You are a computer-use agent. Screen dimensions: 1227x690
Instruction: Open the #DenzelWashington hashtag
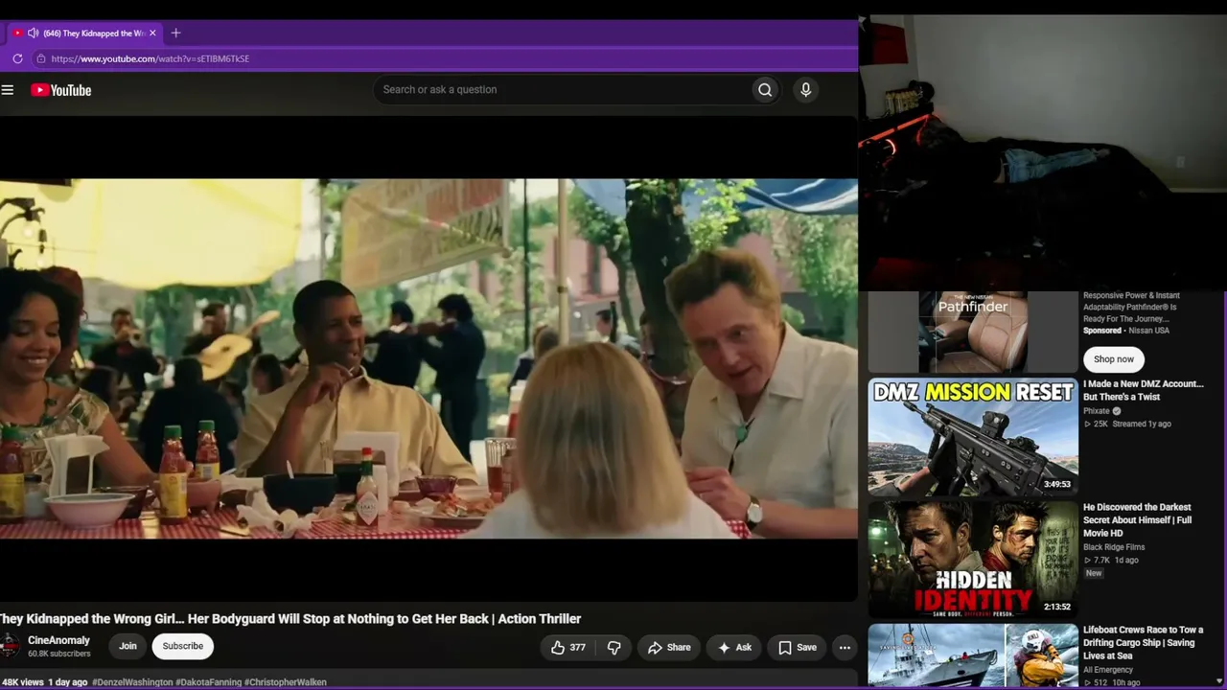[132, 682]
